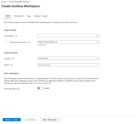Expand the Resource group name dropdown

[x=68, y=42]
